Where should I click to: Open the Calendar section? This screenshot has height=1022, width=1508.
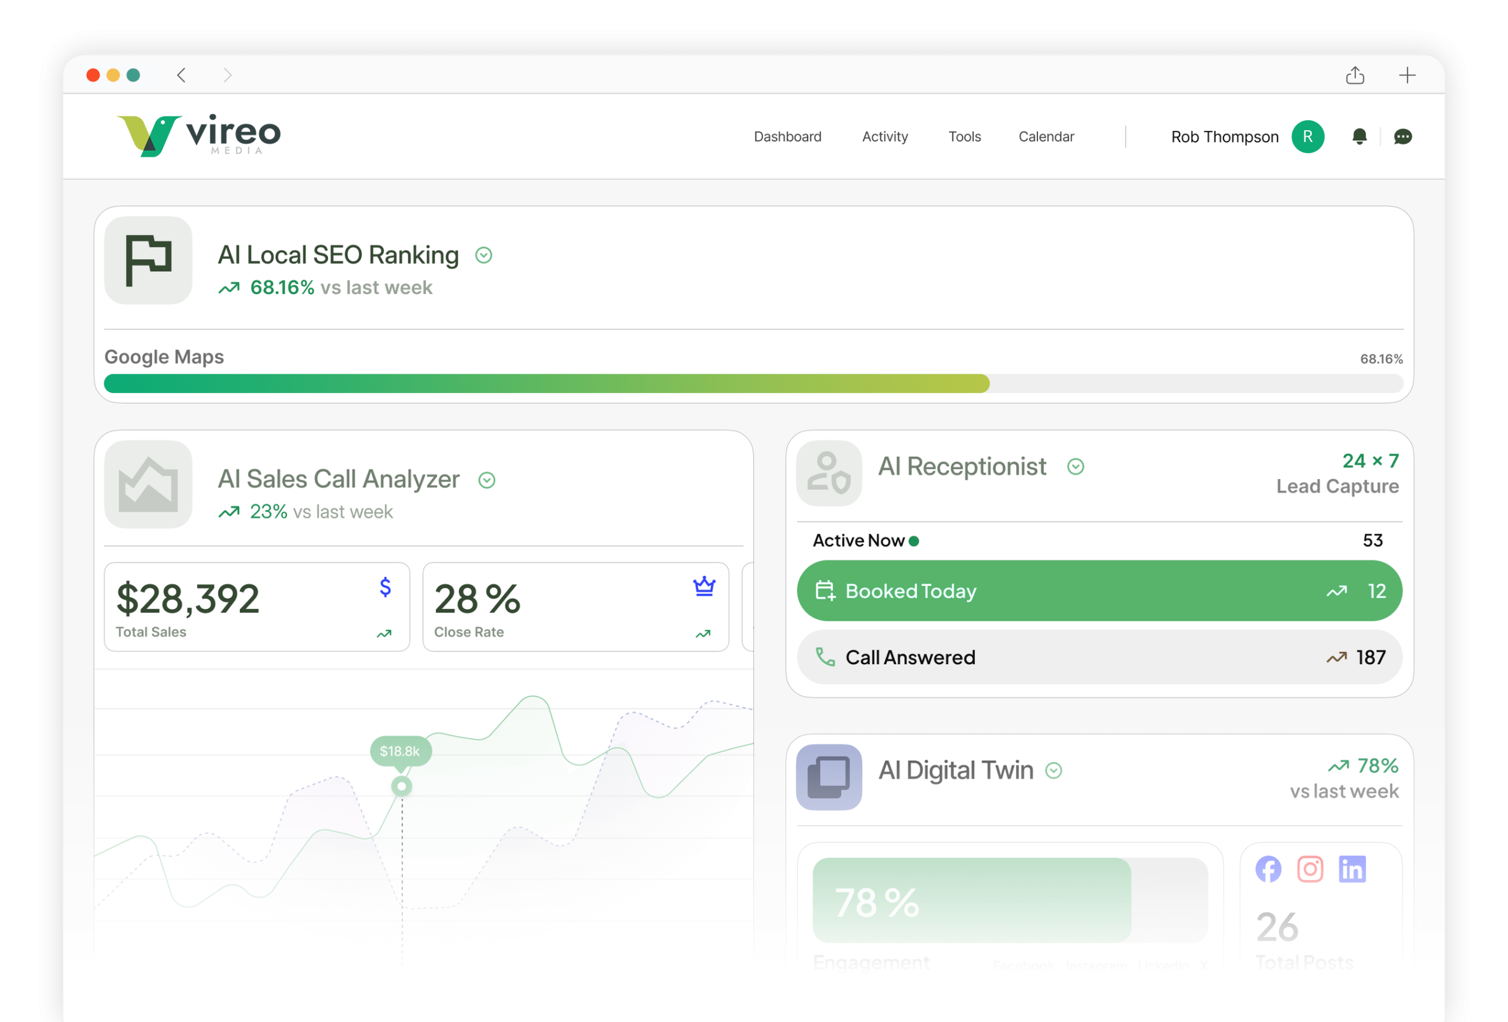tap(1046, 136)
